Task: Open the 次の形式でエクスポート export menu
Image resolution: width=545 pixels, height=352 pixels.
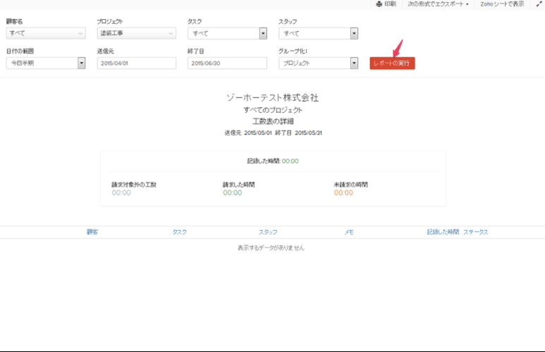Action: tap(438, 4)
